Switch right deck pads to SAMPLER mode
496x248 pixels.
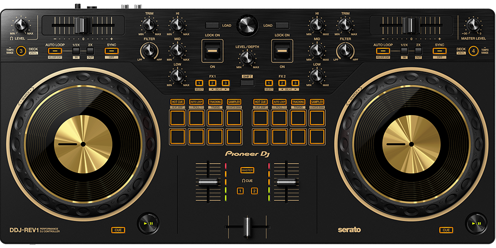coord(317,102)
